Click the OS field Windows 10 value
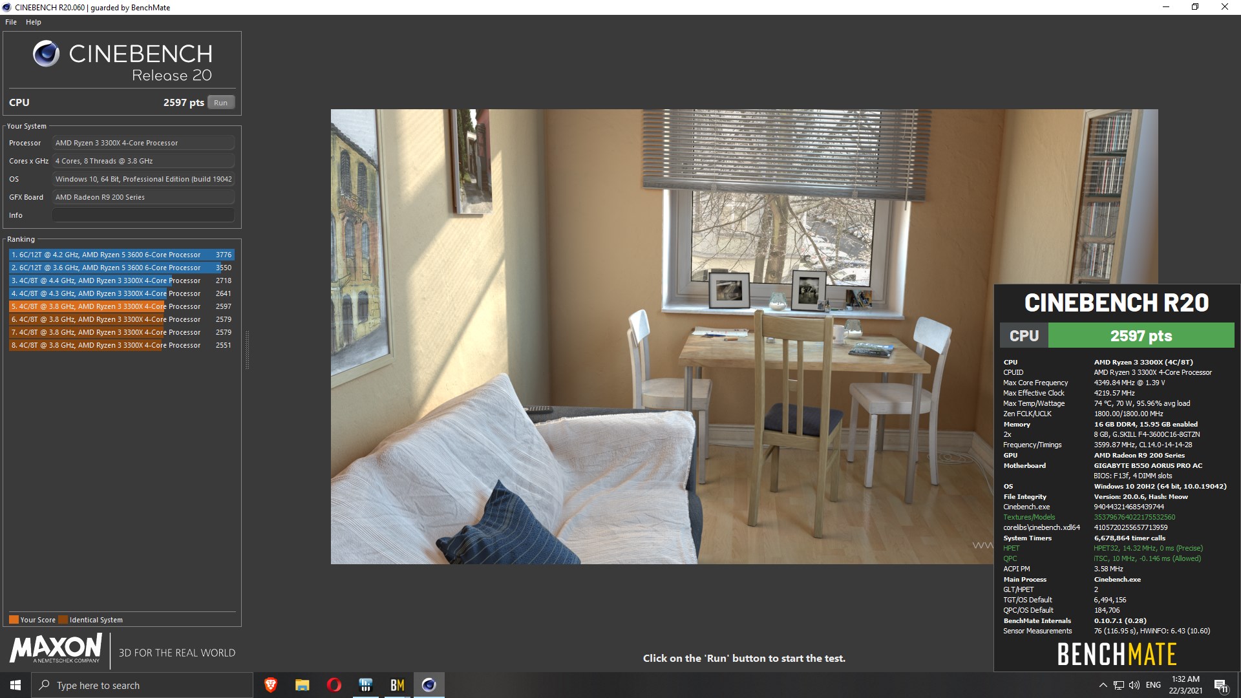Screen dimensions: 1241x698 [x=143, y=179]
